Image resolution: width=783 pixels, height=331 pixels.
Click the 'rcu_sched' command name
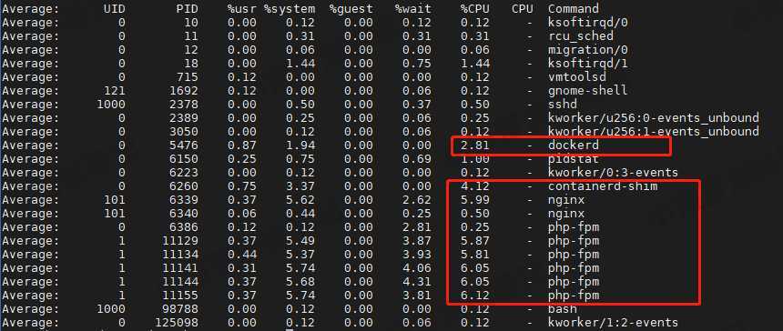(x=580, y=35)
